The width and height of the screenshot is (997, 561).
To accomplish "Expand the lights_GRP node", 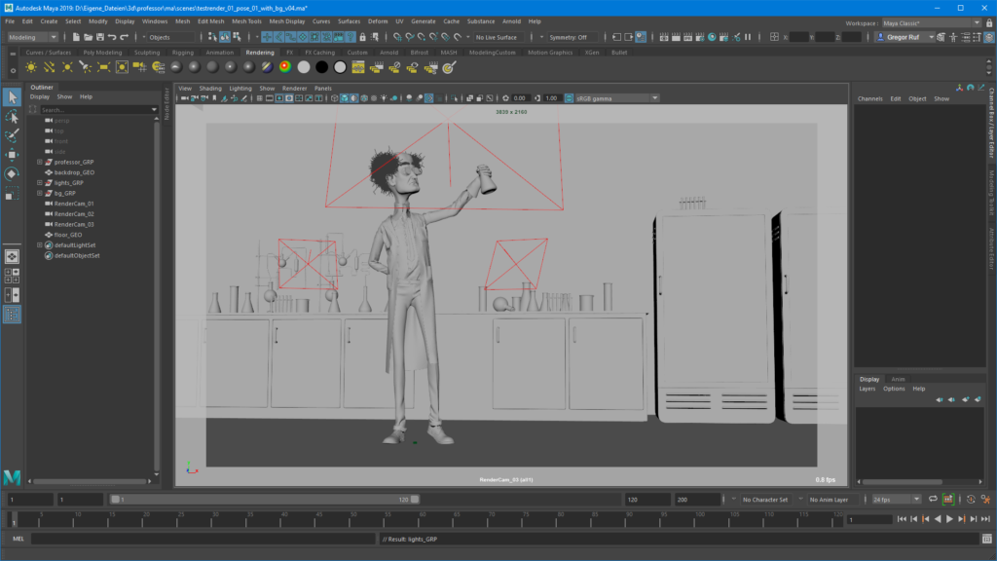I will (39, 183).
